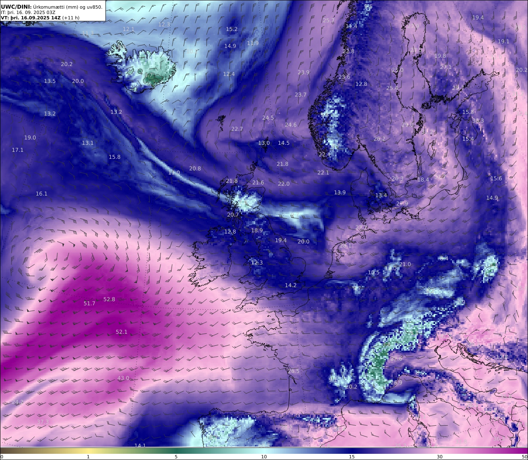Click the 15.4 value label

click(x=468, y=139)
